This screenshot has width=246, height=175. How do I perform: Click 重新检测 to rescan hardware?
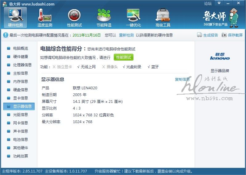(x=126, y=35)
